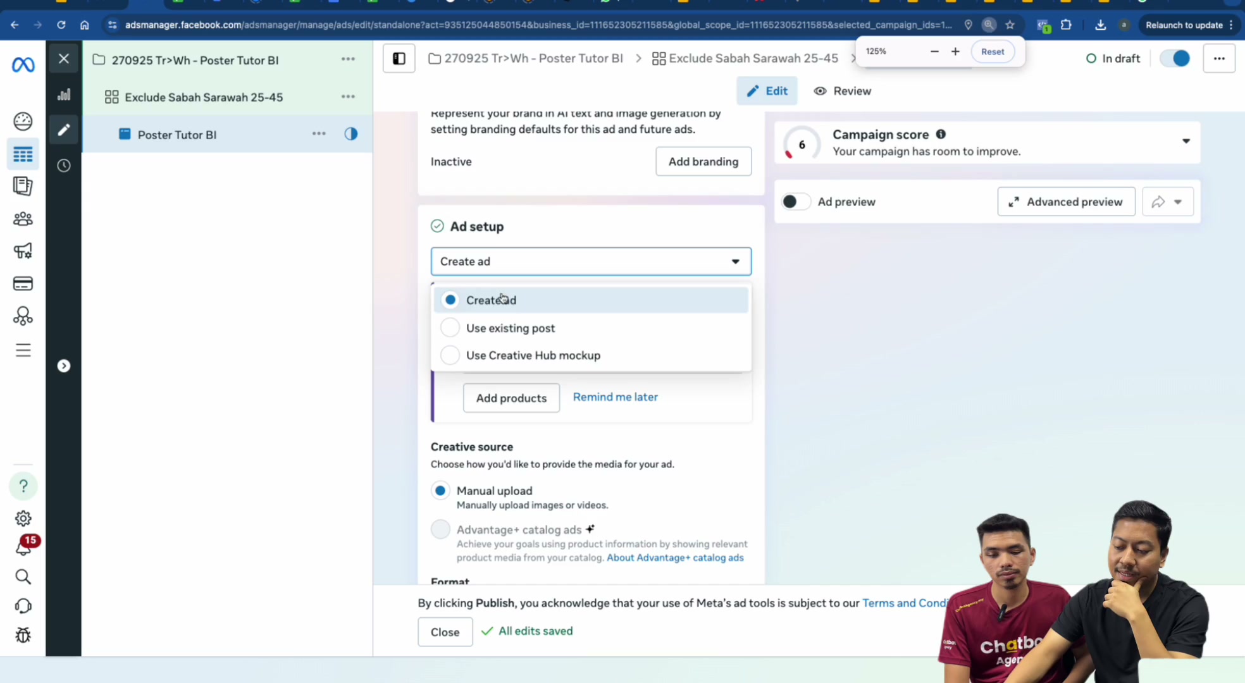Switch to the Review tab
Viewport: 1245px width, 683px height.
pos(842,91)
